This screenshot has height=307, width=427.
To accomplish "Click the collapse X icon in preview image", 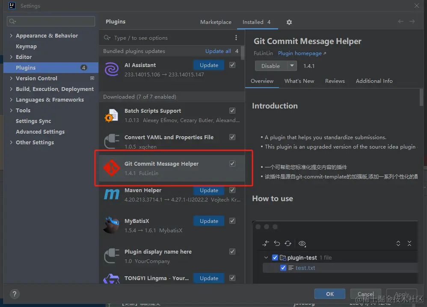I will [409, 243].
